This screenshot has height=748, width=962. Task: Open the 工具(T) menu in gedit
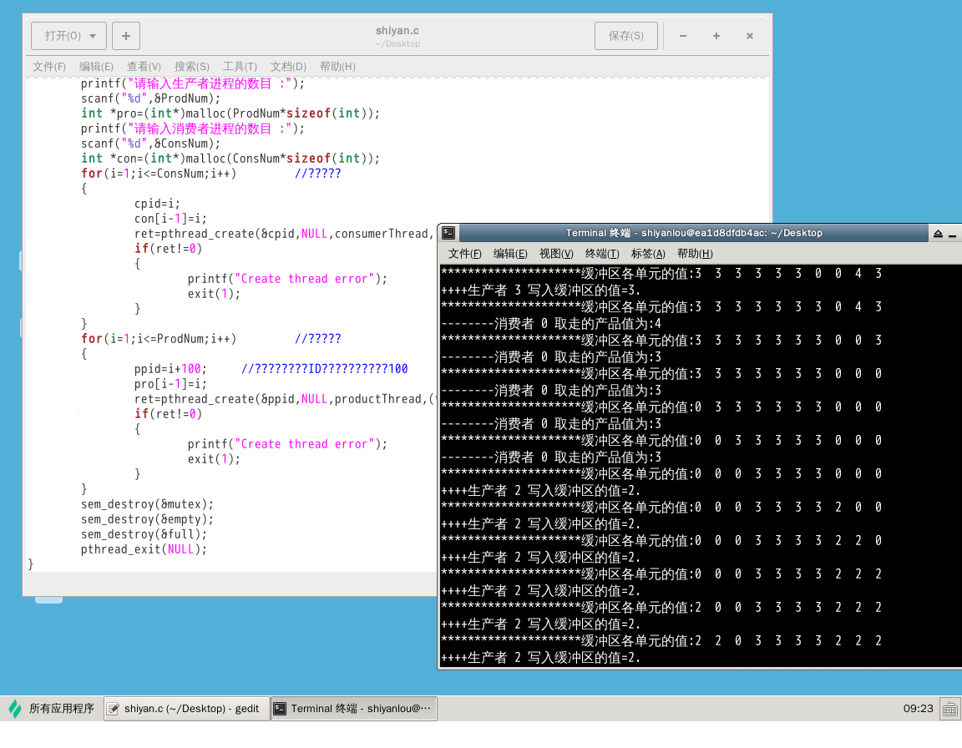[x=240, y=67]
